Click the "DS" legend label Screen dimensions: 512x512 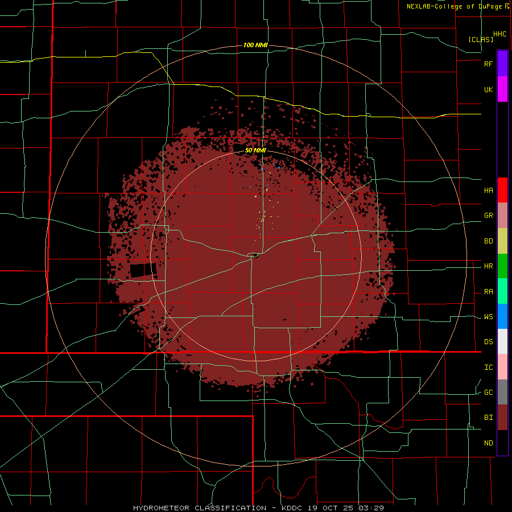pyautogui.click(x=488, y=341)
